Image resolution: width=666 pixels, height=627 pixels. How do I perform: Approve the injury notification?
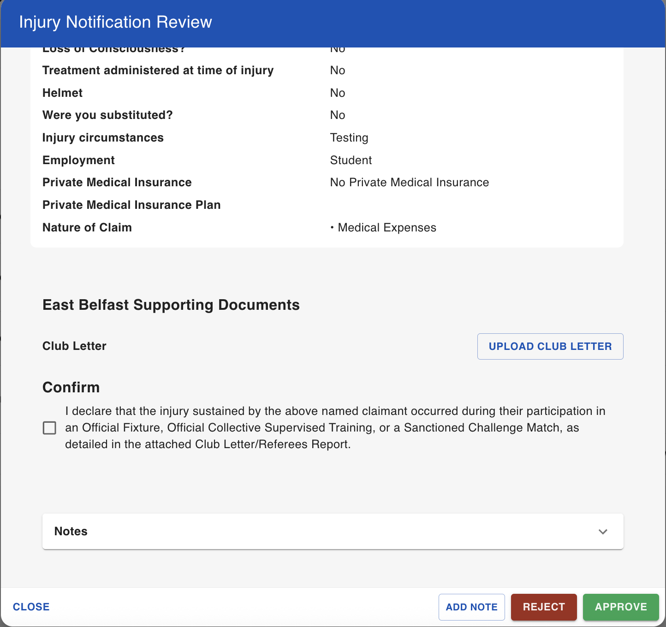pos(621,607)
